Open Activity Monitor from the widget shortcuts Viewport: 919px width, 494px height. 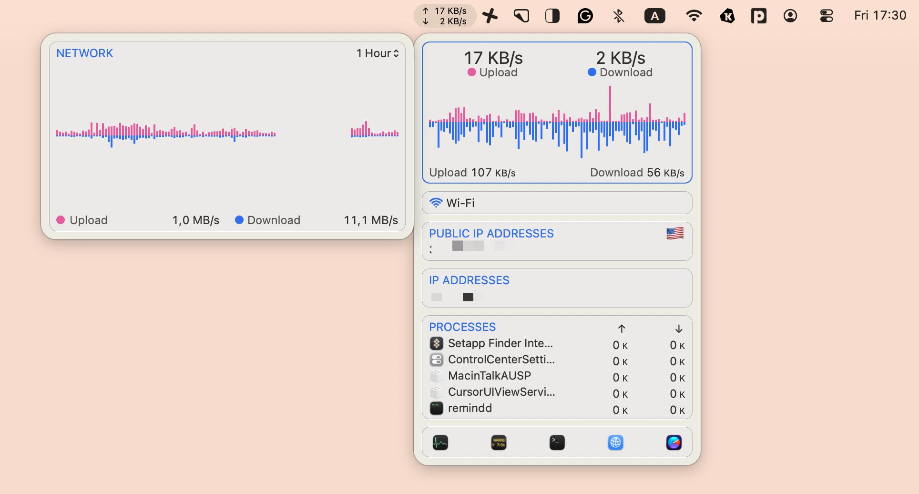pos(440,443)
